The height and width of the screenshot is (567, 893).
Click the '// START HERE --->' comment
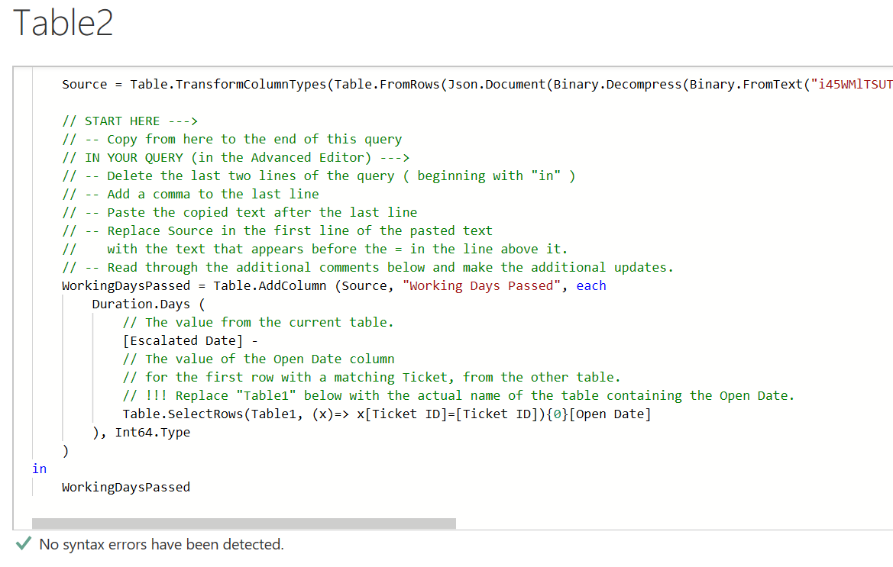130,121
